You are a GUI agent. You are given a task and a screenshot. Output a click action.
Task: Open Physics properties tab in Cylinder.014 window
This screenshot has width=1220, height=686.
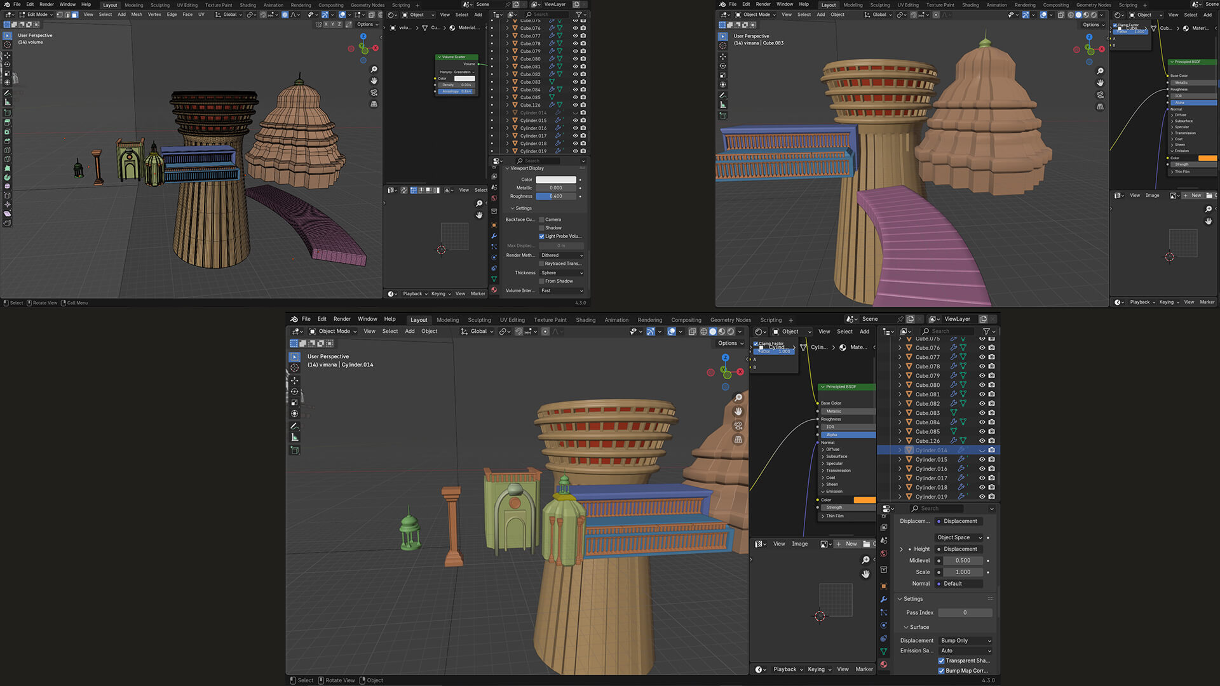[884, 626]
